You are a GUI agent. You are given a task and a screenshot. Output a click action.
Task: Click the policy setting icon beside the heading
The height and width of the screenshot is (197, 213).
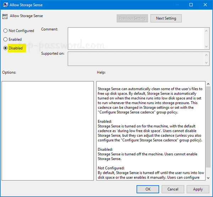tap(5, 16)
